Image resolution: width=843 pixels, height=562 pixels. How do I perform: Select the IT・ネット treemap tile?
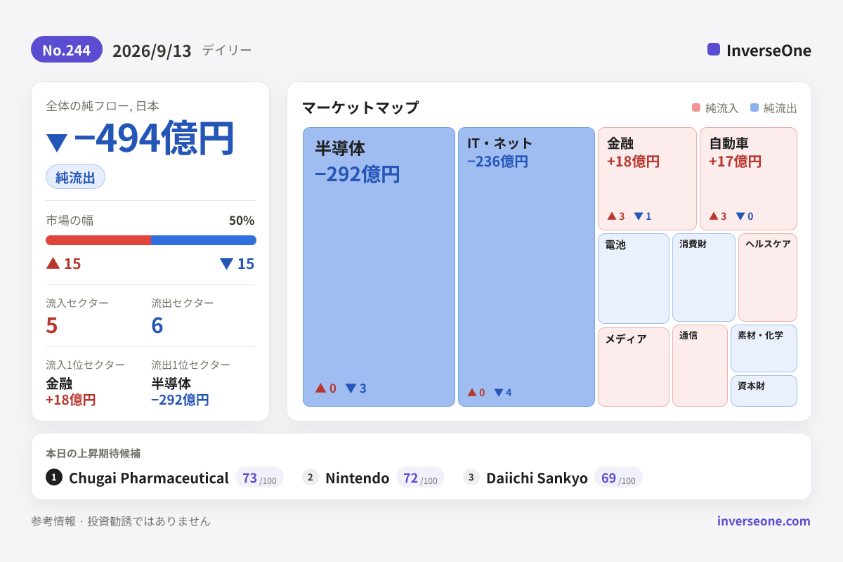527,267
